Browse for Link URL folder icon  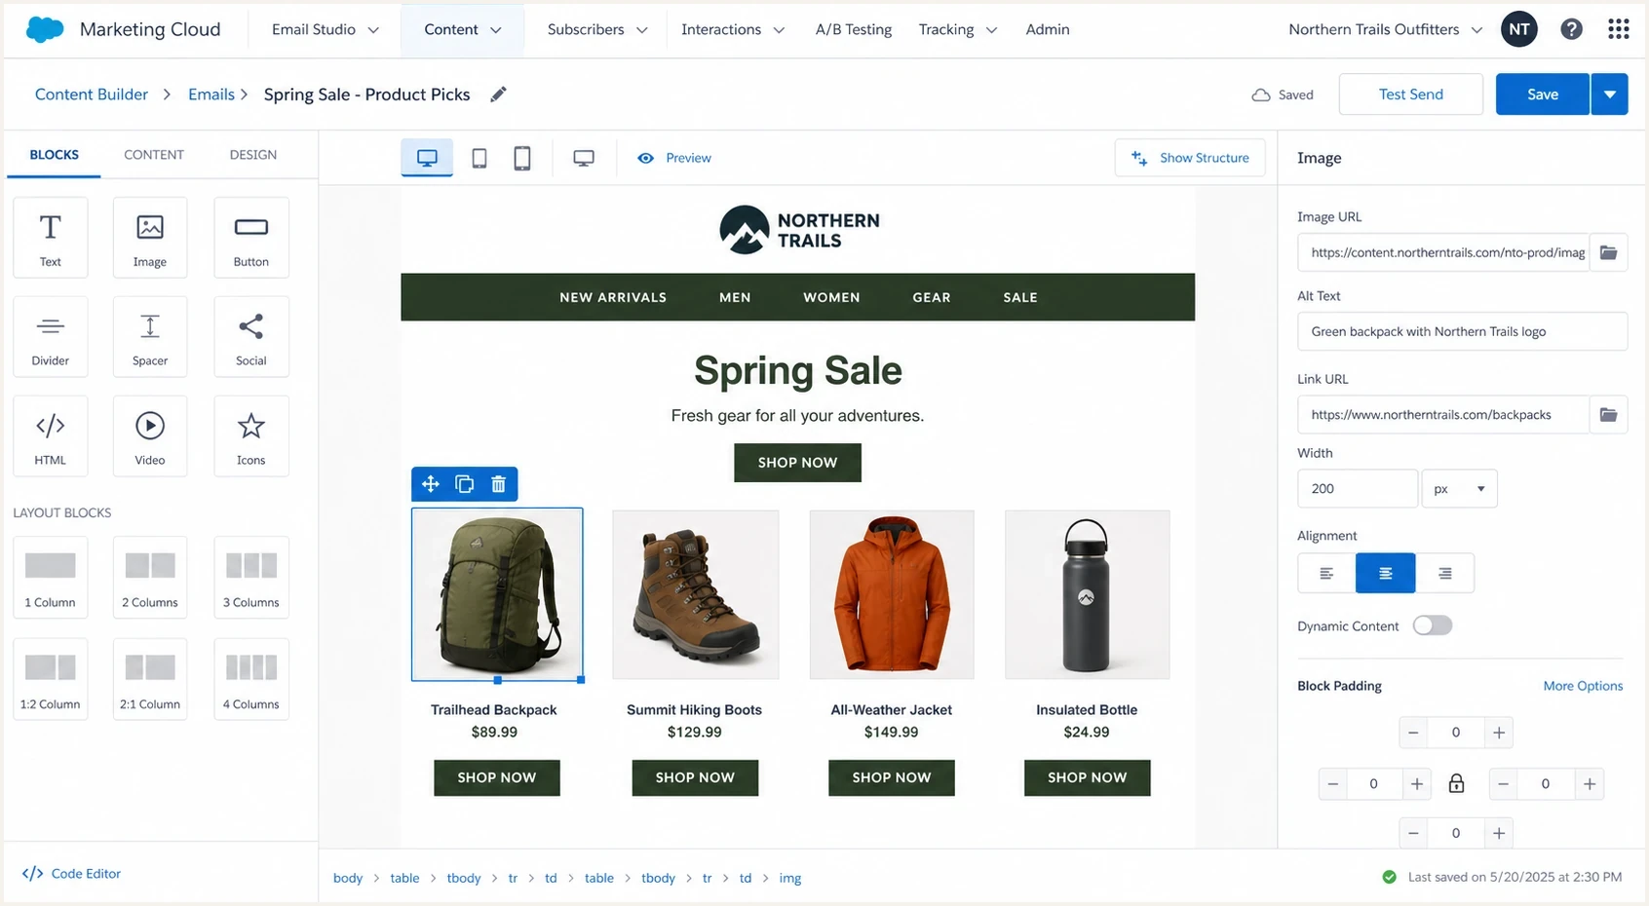[x=1609, y=415]
